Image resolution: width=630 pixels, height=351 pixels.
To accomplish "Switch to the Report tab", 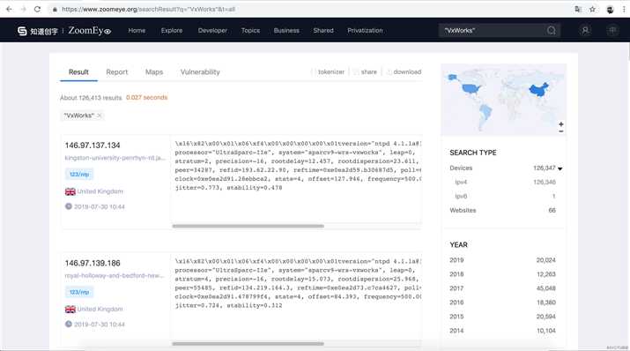I will tap(117, 72).
